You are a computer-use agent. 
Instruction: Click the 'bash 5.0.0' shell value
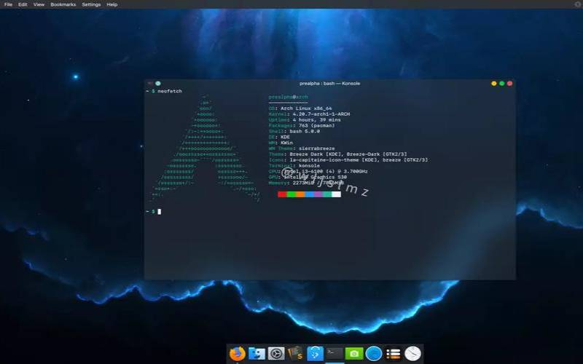click(305, 131)
